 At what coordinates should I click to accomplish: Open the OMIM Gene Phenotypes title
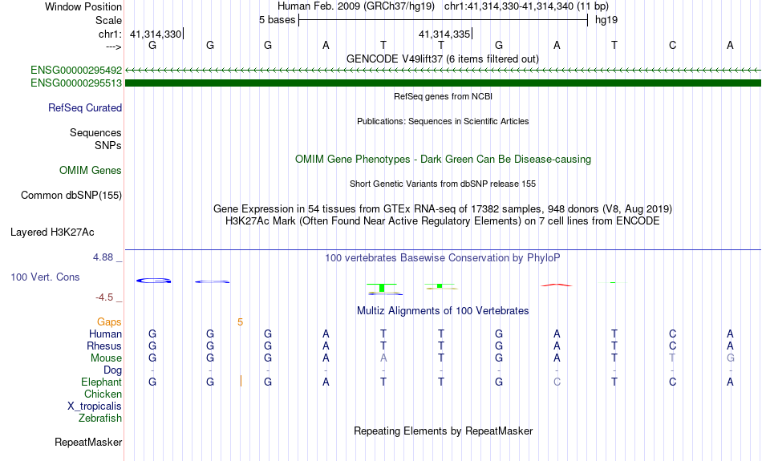coord(443,160)
